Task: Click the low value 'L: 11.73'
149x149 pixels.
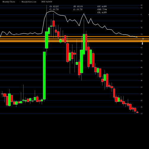Action: [x=78, y=10]
